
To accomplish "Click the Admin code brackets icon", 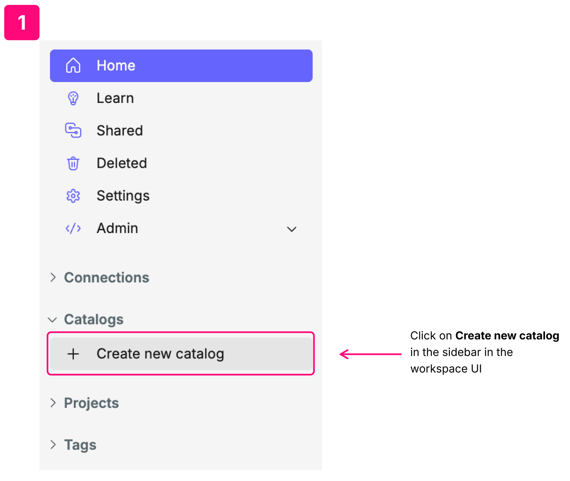I will 73,228.
